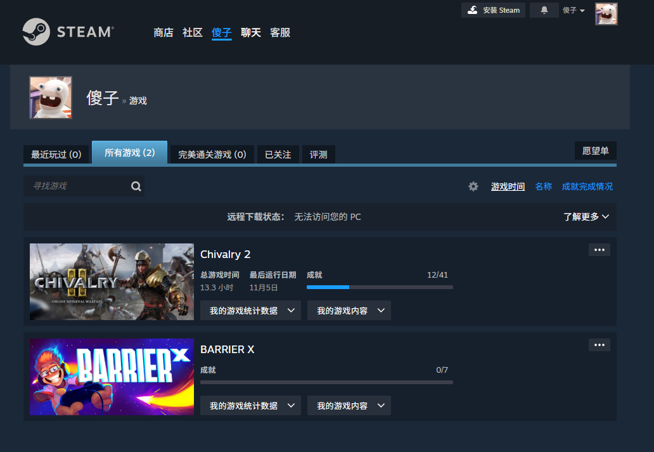Viewport: 654px width, 452px height.
Task: Open the 商店 menu item
Action: tap(163, 32)
